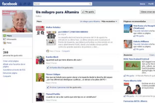
Task: Open the Muro tab in sidebar
Action: coord(9,36)
